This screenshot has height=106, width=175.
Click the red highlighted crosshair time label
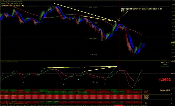[x=119, y=105]
